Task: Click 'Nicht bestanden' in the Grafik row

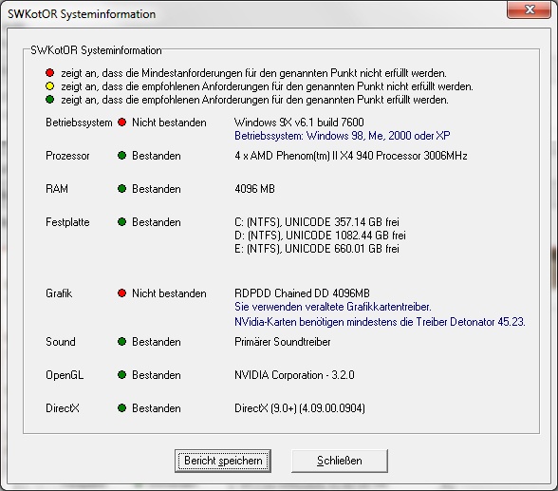Action: (169, 293)
